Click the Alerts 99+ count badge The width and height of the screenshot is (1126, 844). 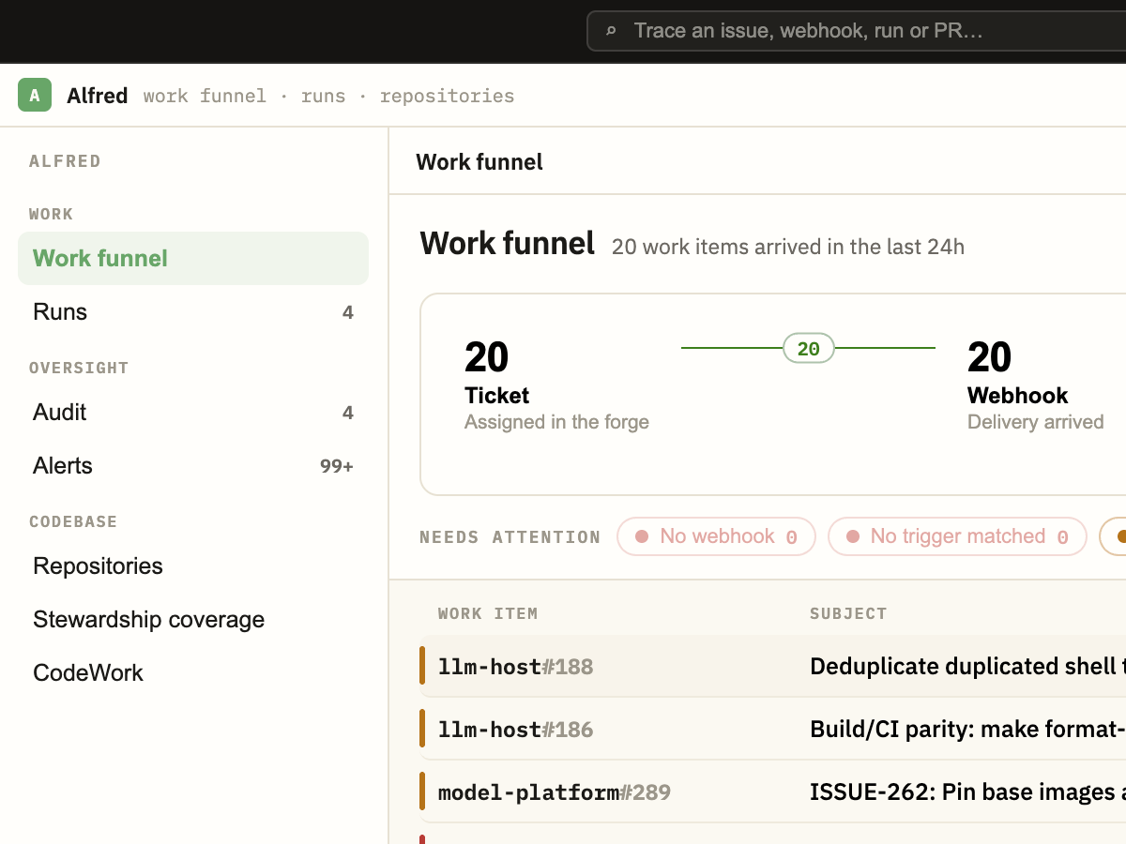pyautogui.click(x=337, y=466)
